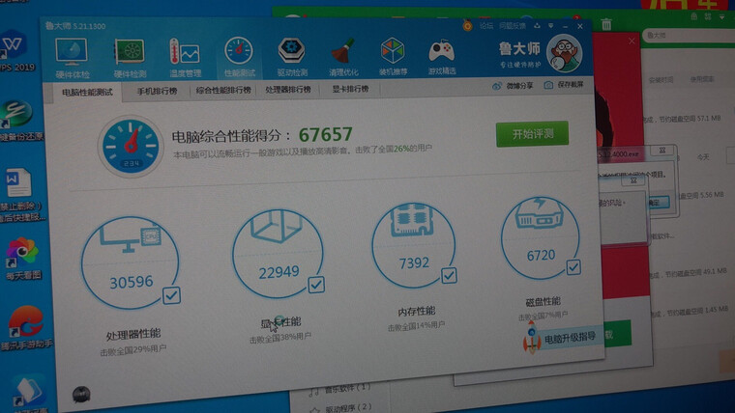Image resolution: width=735 pixels, height=413 pixels.
Task: Close the red promo panel
Action: tap(632, 41)
